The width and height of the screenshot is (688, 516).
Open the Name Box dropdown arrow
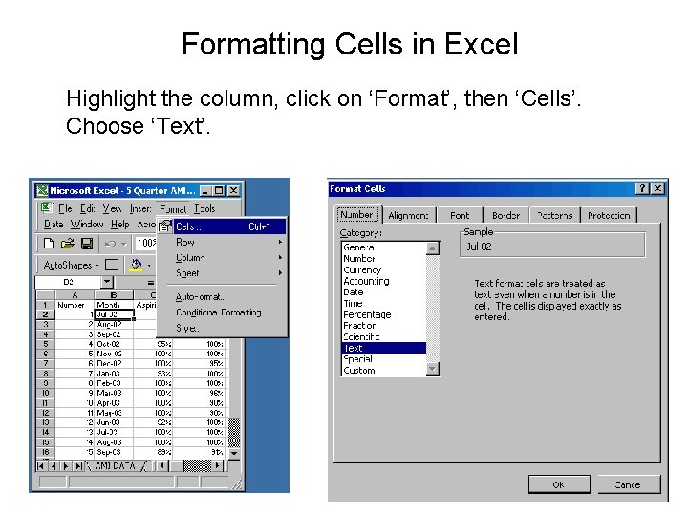tap(107, 282)
